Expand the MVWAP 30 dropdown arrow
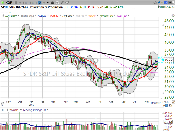 tap(115, 16)
